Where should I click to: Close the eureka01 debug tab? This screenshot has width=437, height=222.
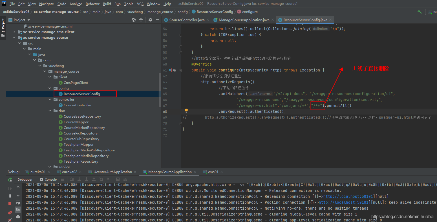[49, 172]
